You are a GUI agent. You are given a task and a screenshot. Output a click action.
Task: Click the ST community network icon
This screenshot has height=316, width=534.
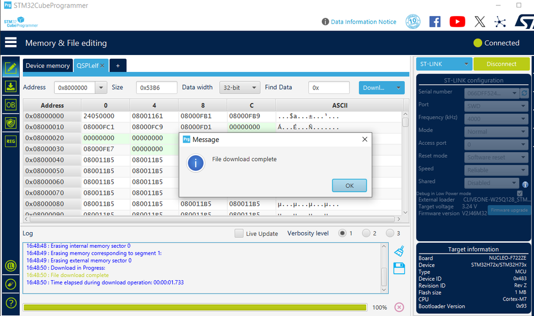coord(500,22)
